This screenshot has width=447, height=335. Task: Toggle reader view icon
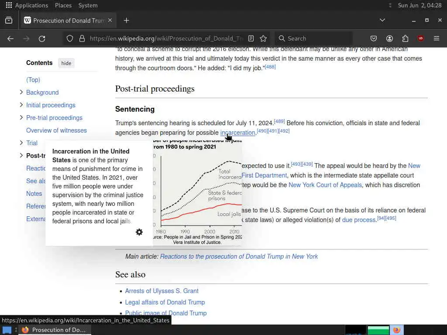coord(251,38)
